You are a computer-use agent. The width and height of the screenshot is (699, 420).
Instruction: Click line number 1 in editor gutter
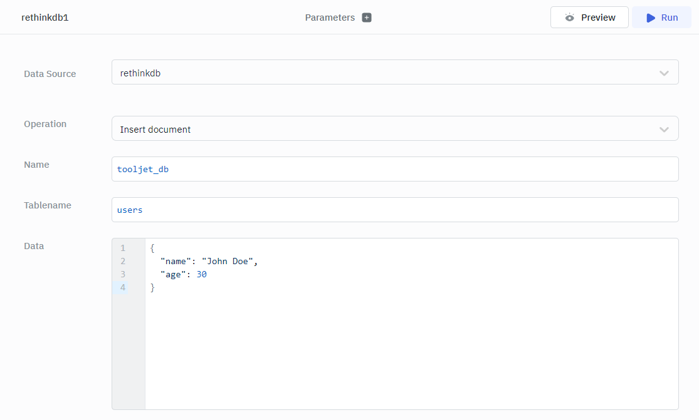click(x=123, y=248)
